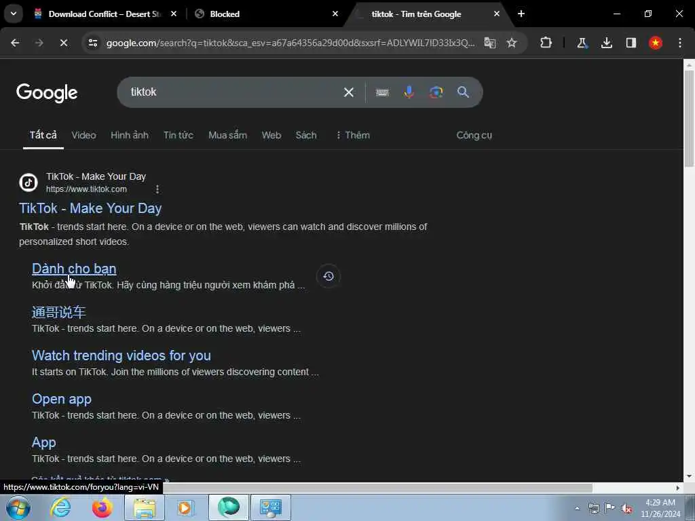Open the Dành cho bạn sitelink
The height and width of the screenshot is (521, 695).
tap(74, 269)
